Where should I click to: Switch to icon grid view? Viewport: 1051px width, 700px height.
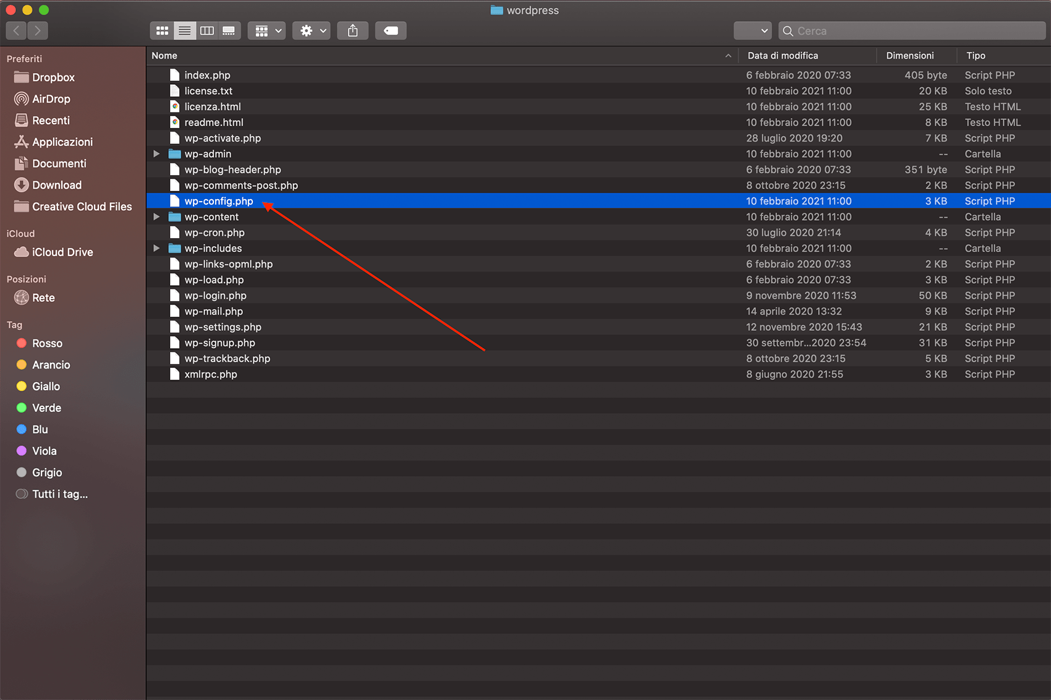click(x=162, y=31)
